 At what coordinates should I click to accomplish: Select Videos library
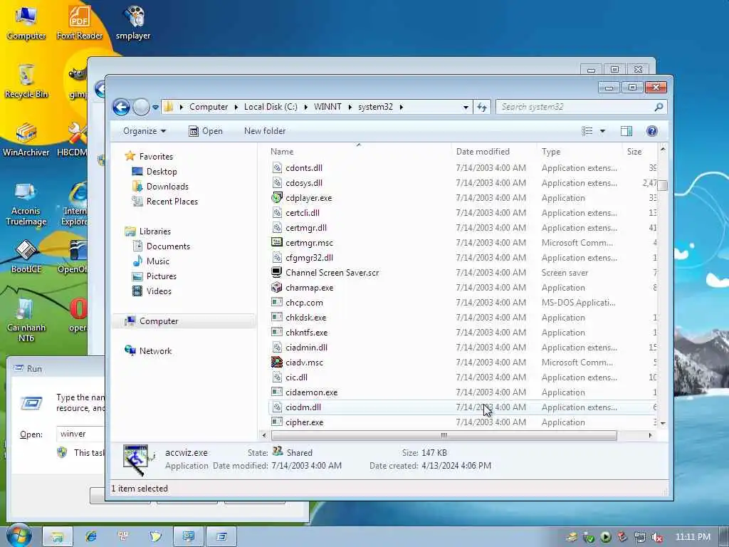[x=152, y=291]
